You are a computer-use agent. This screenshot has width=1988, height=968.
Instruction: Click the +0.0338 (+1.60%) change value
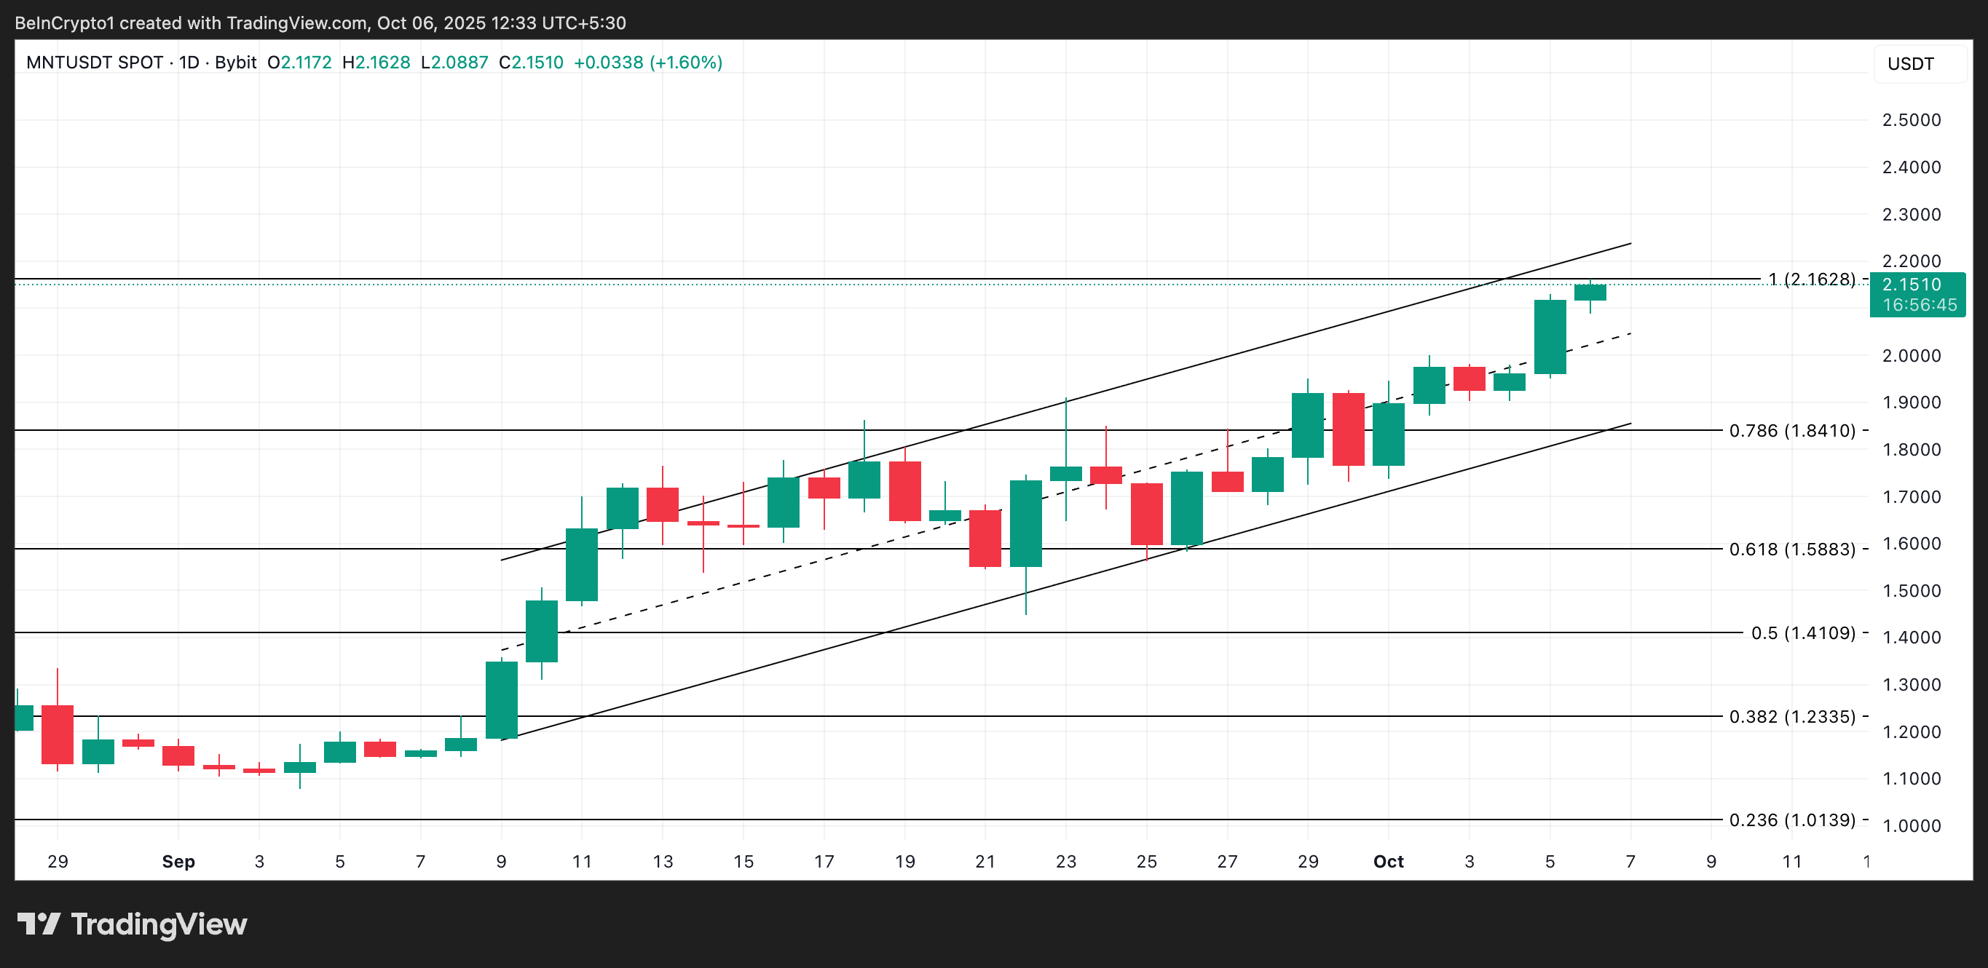(647, 63)
